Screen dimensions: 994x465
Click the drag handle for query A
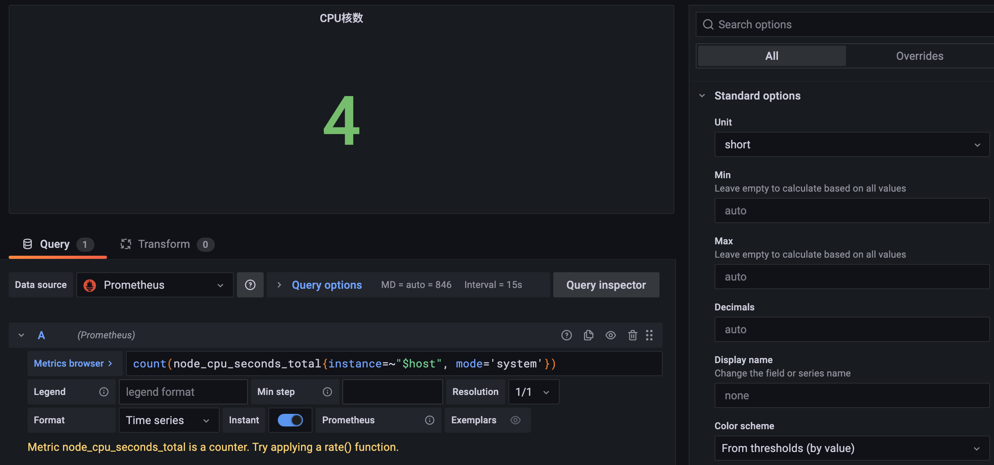[649, 335]
